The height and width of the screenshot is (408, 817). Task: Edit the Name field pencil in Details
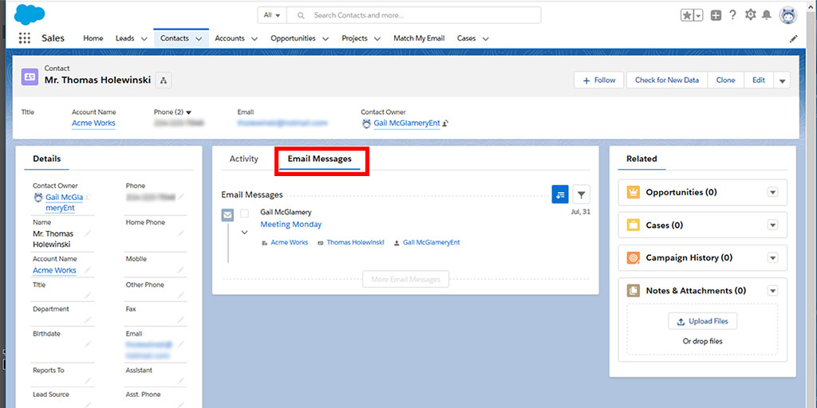click(88, 233)
